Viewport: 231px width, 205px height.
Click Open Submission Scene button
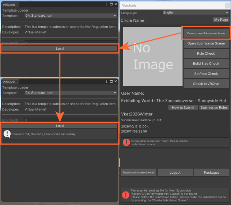click(x=206, y=43)
